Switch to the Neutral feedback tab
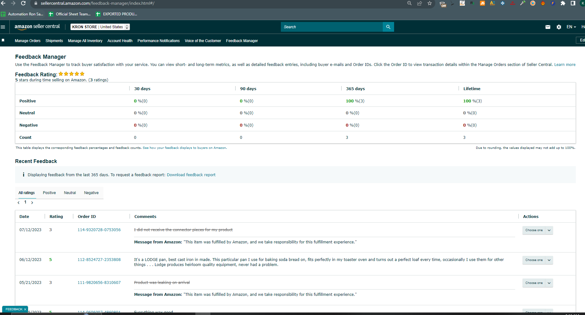Viewport: 585px width, 315px height. (x=70, y=193)
